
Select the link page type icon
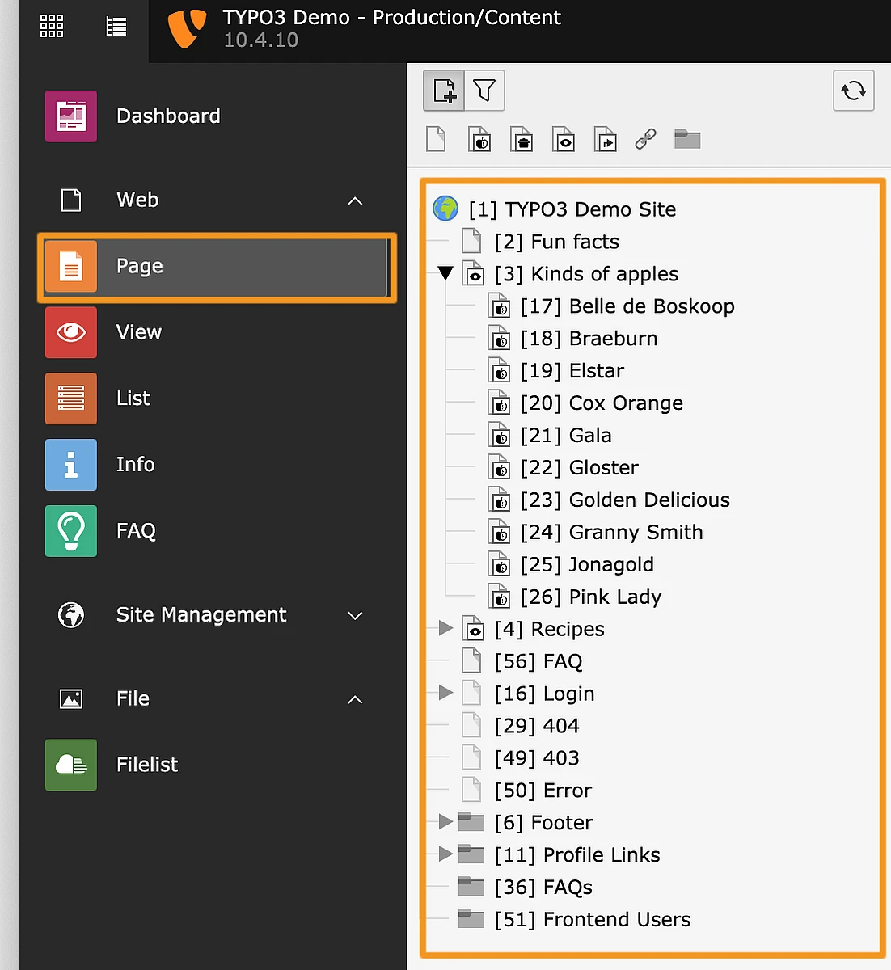[645, 139]
